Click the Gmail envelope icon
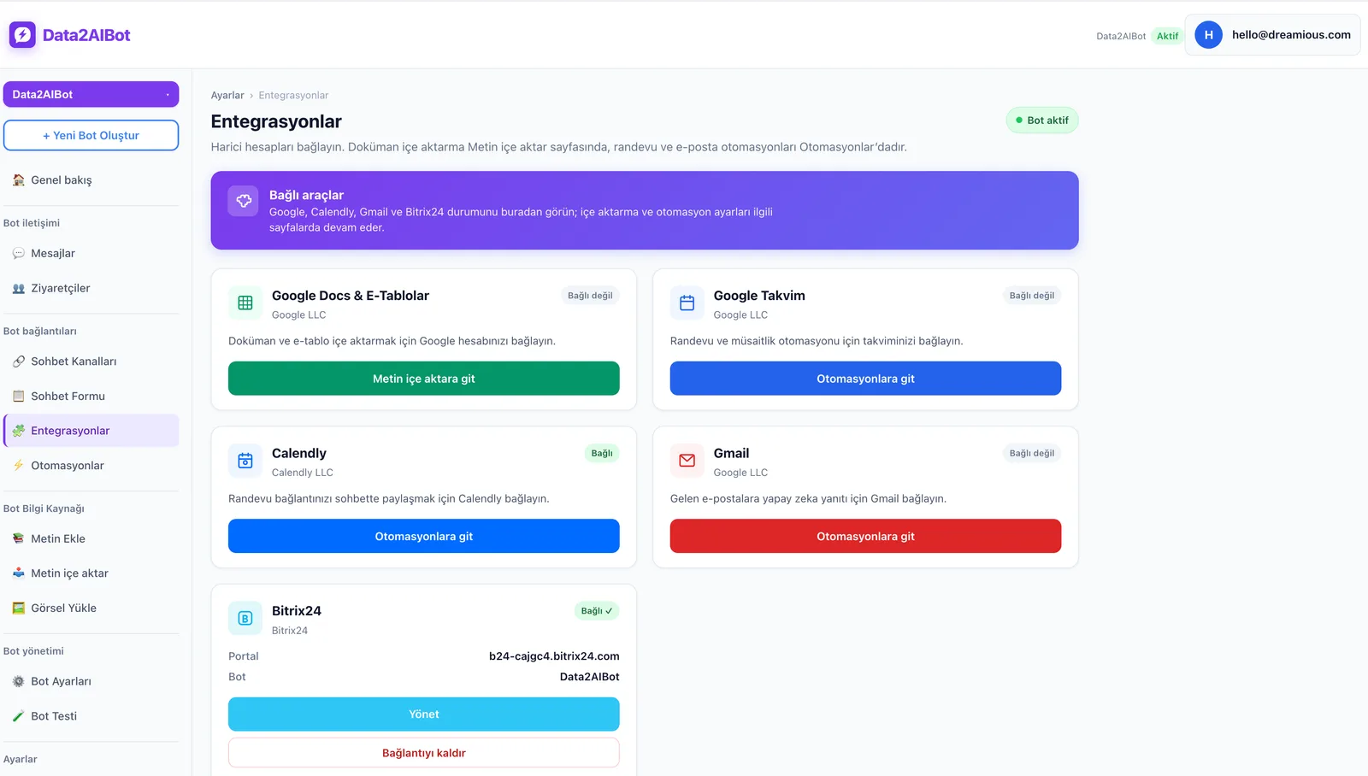This screenshot has height=776, width=1368. pyautogui.click(x=687, y=461)
